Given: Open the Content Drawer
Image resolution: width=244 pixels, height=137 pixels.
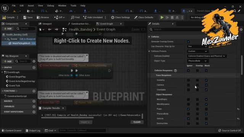Looking at the screenshot, I should pyautogui.click(x=12, y=131).
